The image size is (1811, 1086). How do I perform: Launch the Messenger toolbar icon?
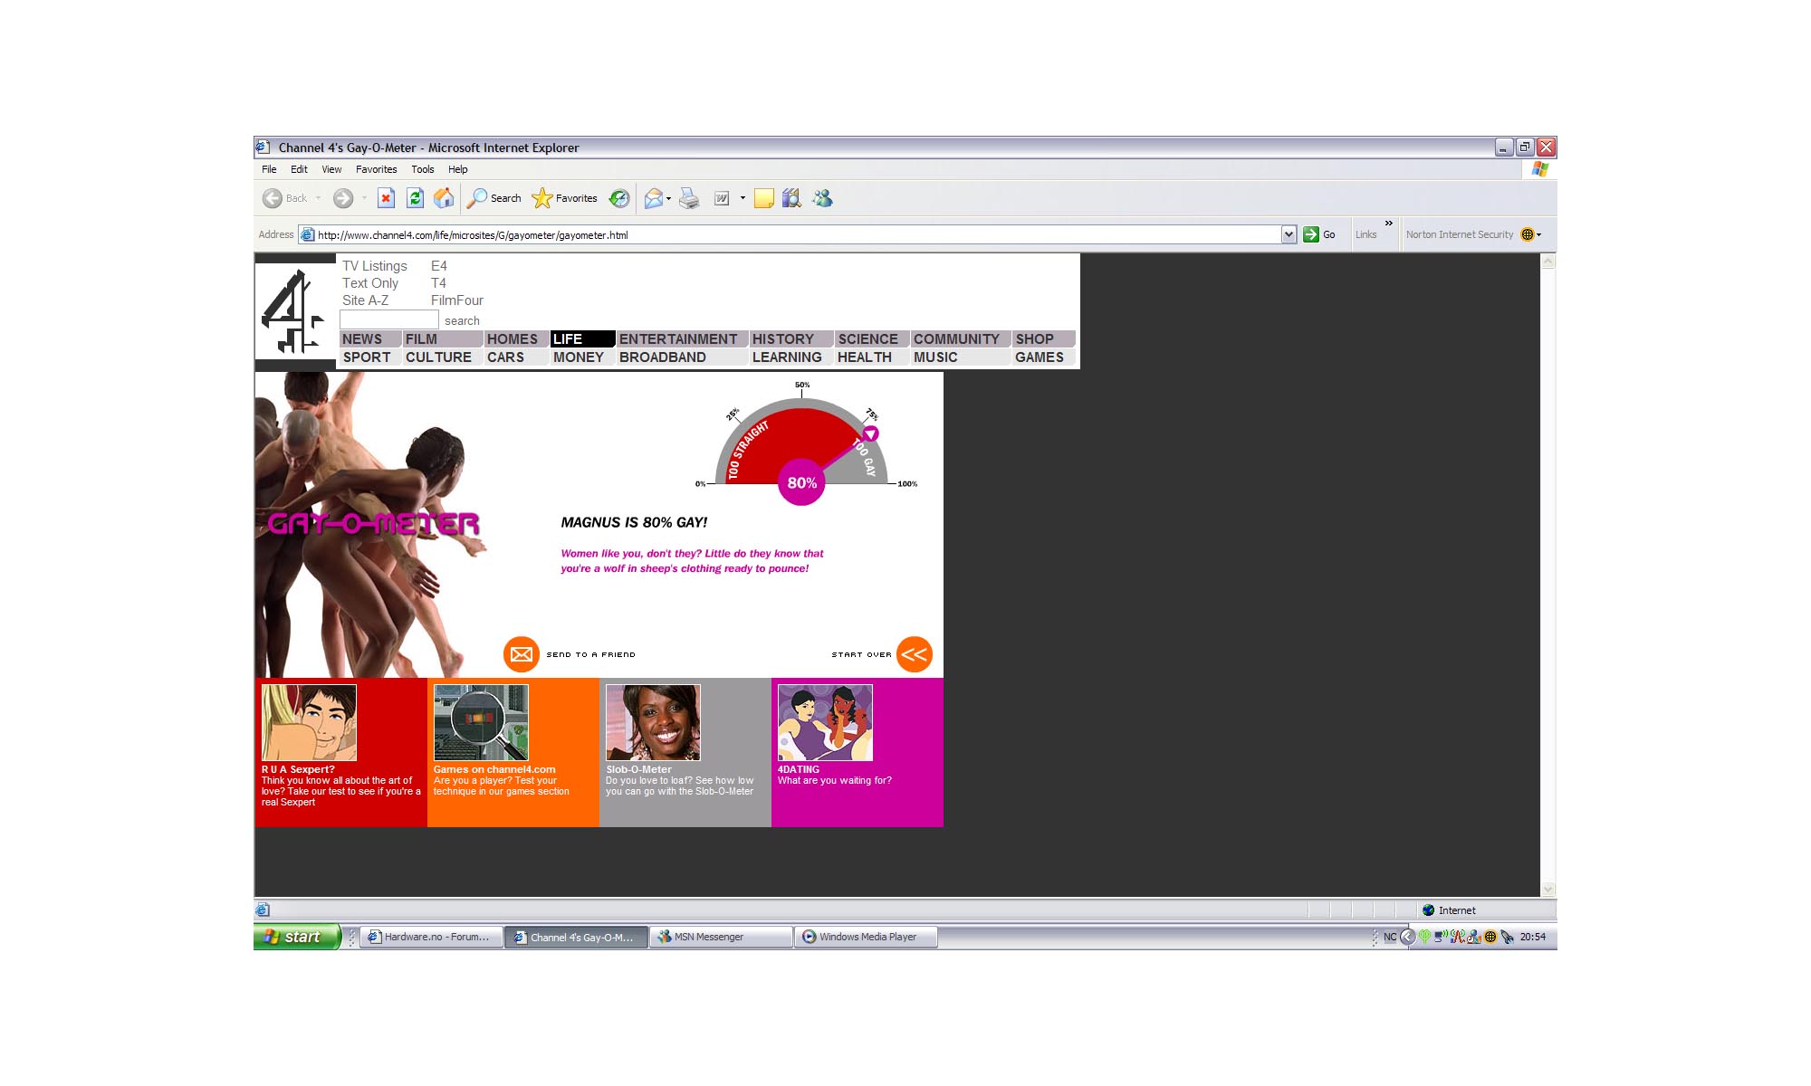[822, 198]
